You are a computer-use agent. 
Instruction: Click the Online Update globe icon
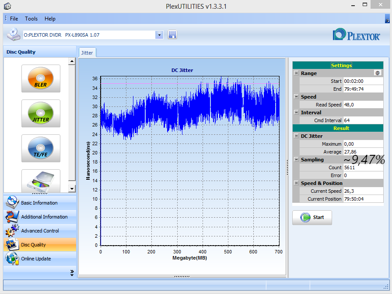pyautogui.click(x=12, y=258)
